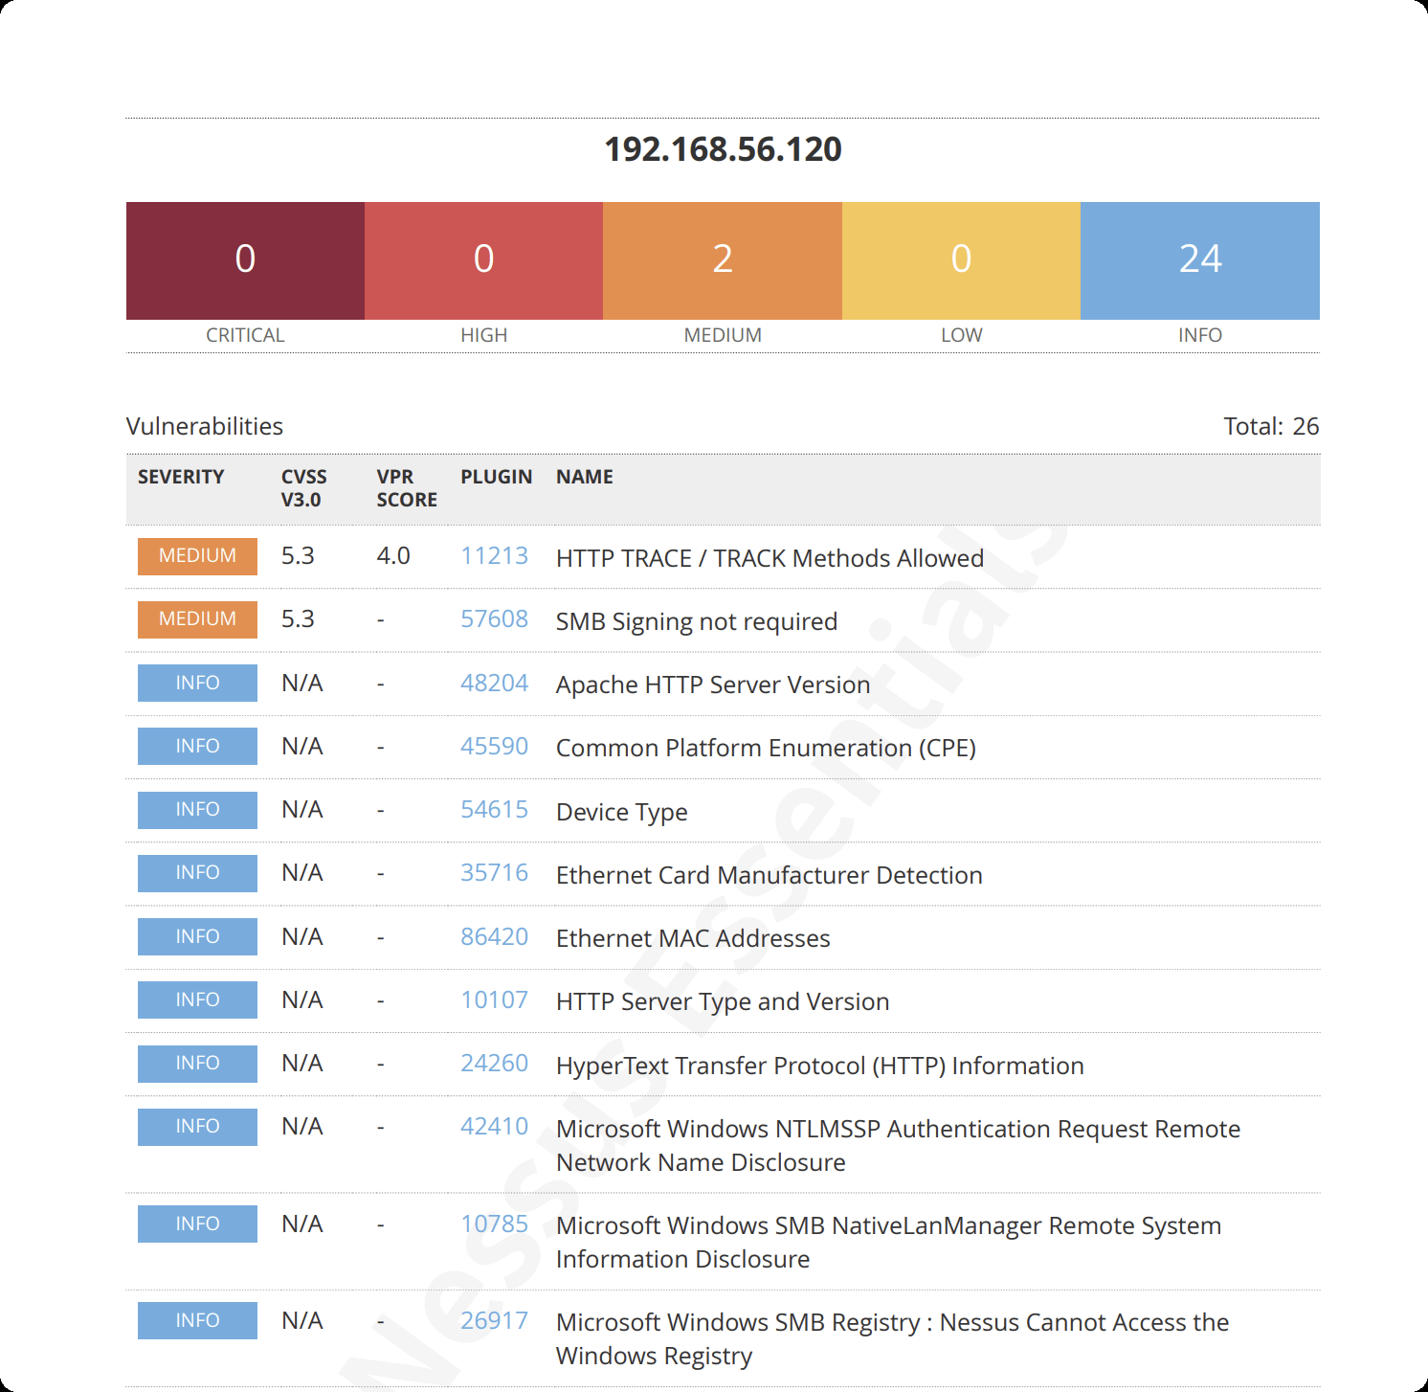Click the MEDIUM badge for HTTP TRACE
This screenshot has height=1392, width=1428.
pos(197,556)
